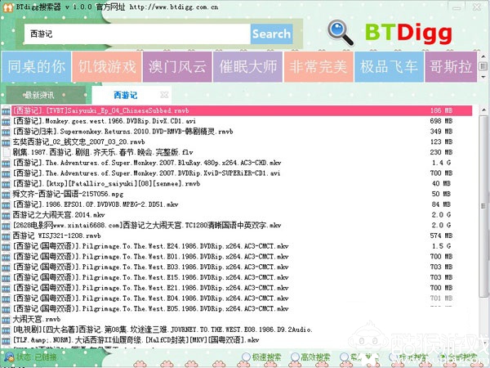
Task: Open the 催眠大师 hot keyword tile
Action: pyautogui.click(x=247, y=67)
